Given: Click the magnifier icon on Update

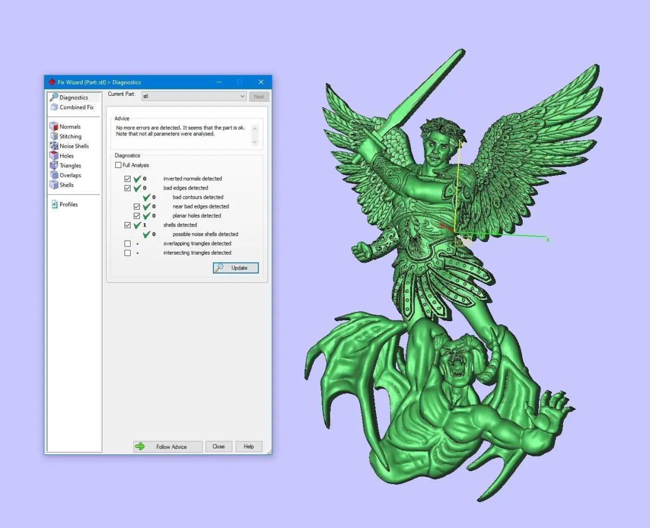Looking at the screenshot, I should click(219, 268).
